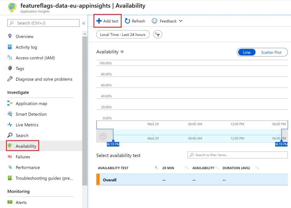Image resolution: width=291 pixels, height=208 pixels.
Task: Click the Availability info icon
Action: click(x=122, y=52)
